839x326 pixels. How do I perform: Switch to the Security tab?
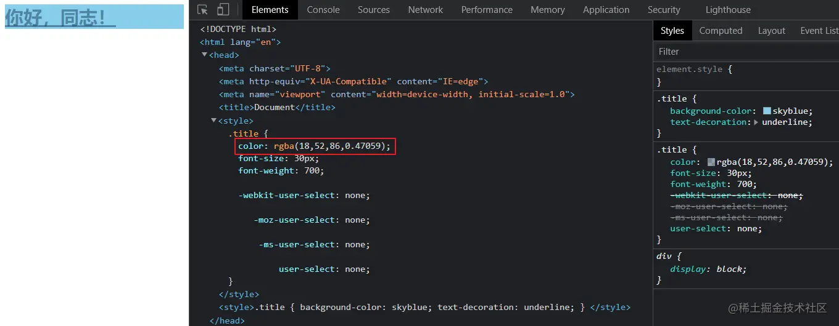pos(664,10)
